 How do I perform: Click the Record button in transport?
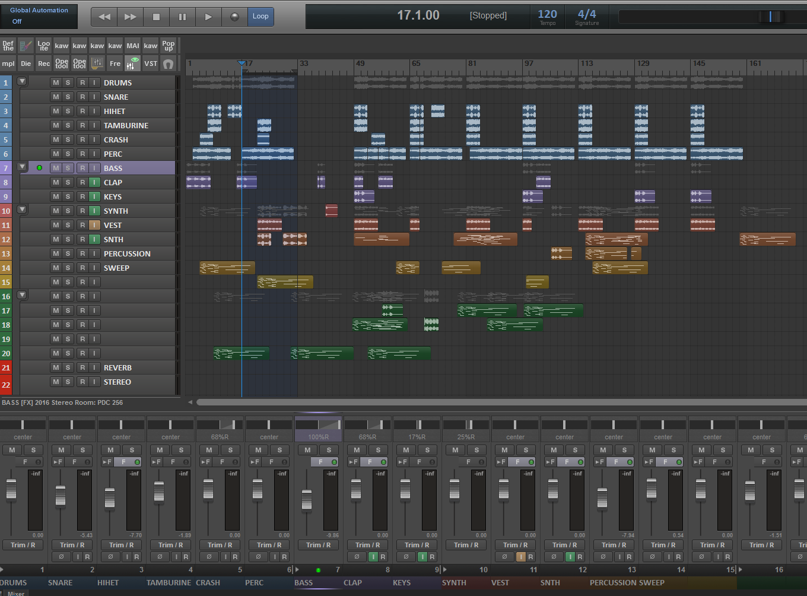click(234, 17)
